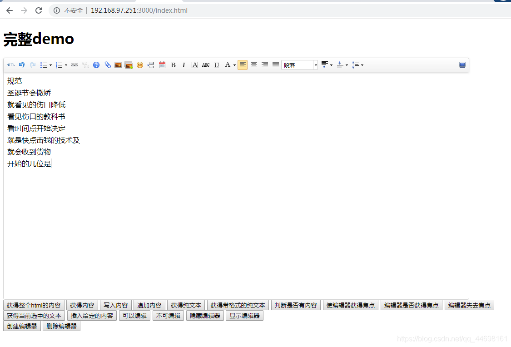The height and width of the screenshot is (347, 511).
Task: Insert the date with calendar icon
Action: click(x=162, y=65)
